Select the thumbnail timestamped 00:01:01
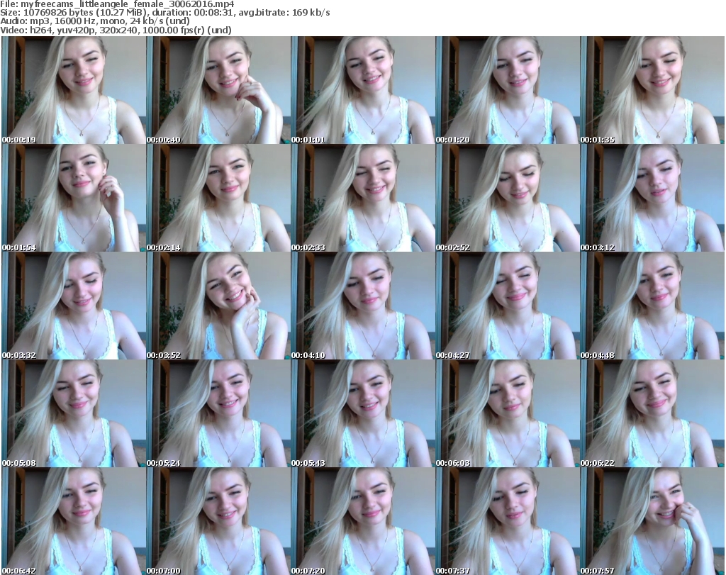This screenshot has width=726, height=575. 362,90
